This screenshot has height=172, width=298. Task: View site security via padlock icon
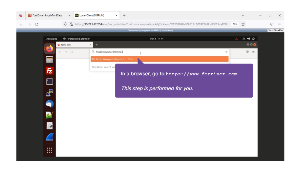click(71, 24)
